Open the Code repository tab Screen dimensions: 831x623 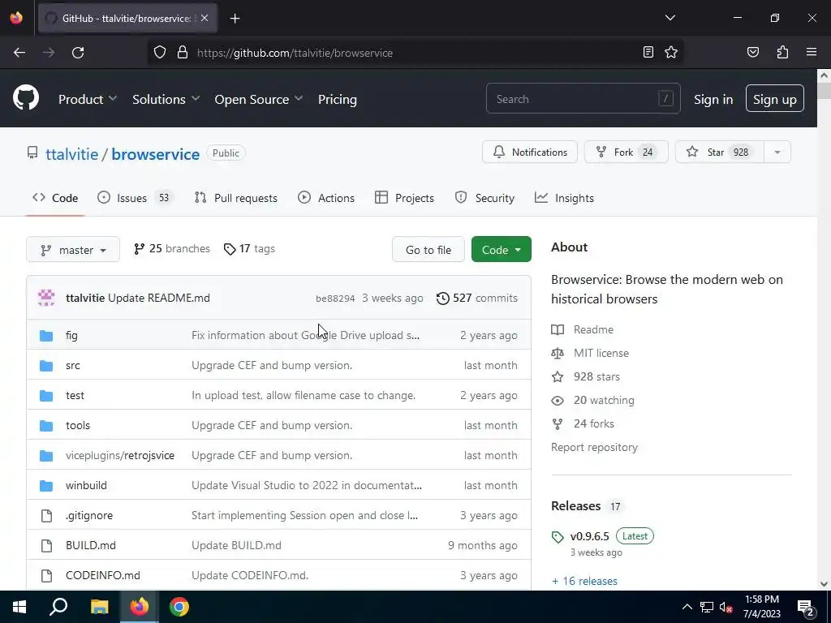[55, 198]
